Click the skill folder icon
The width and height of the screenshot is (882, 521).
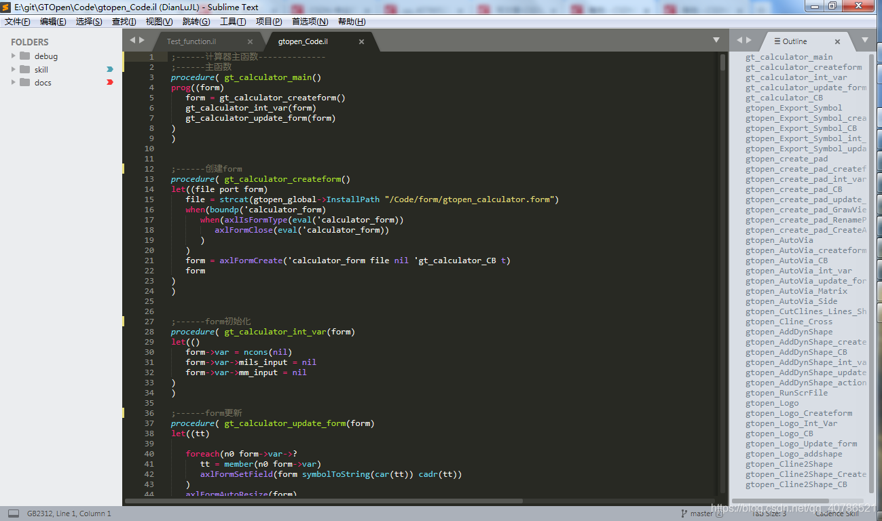coord(25,69)
